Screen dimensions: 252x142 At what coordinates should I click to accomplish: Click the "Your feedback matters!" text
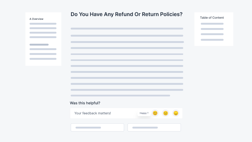pyautogui.click(x=93, y=113)
